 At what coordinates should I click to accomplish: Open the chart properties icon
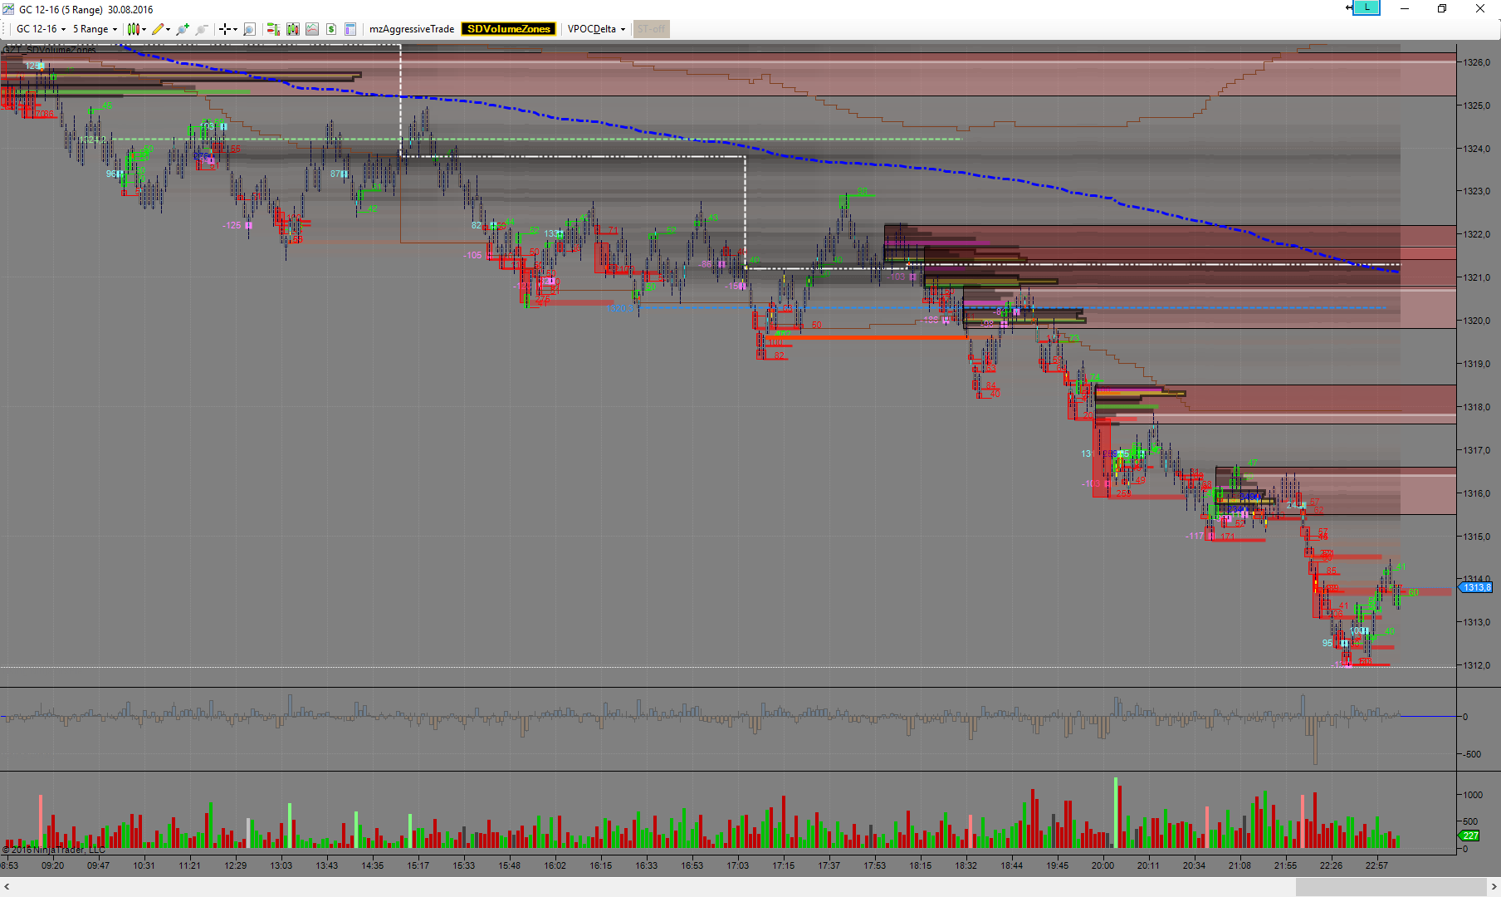350,29
